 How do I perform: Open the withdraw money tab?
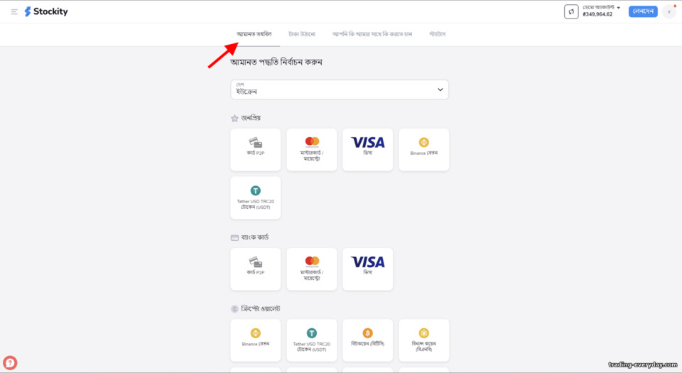click(302, 34)
